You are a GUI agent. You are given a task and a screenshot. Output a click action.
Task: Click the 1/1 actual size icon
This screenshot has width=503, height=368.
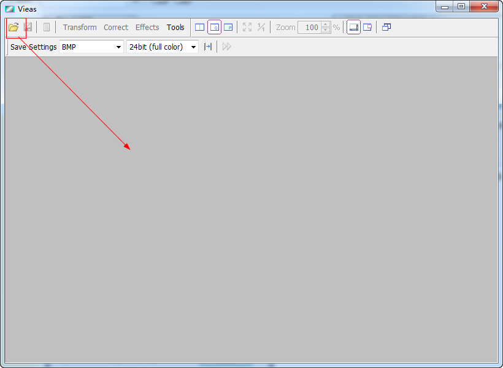click(x=261, y=27)
